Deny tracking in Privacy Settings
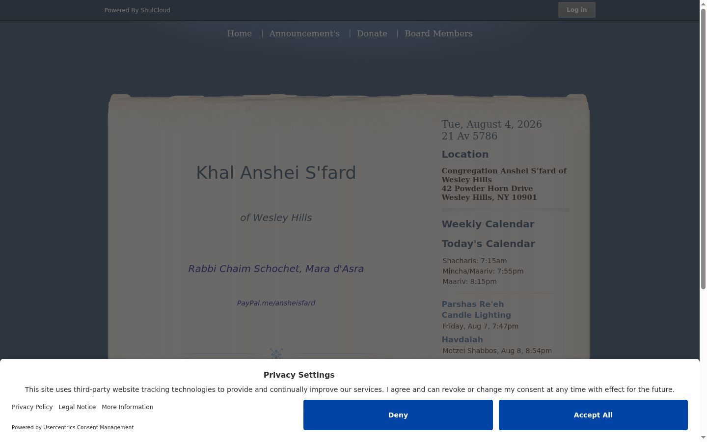707x442 pixels. tap(398, 415)
